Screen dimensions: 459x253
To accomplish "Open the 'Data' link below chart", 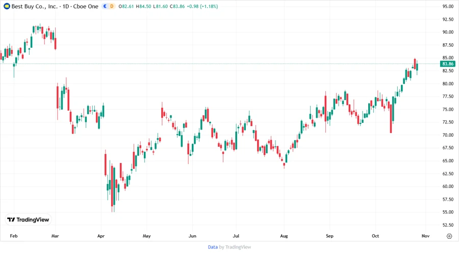I will 213,247.
